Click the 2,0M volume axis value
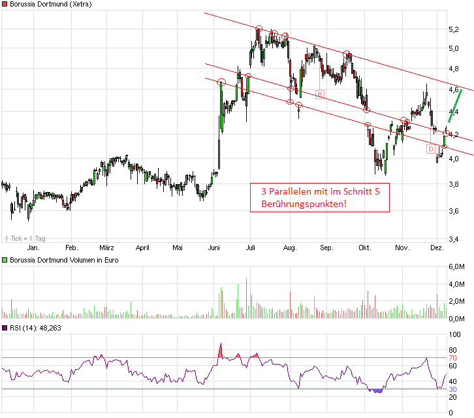This screenshot has height=418, width=474. click(456, 301)
